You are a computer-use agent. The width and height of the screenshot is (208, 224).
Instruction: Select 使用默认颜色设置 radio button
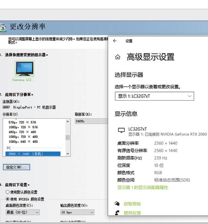click(7, 192)
